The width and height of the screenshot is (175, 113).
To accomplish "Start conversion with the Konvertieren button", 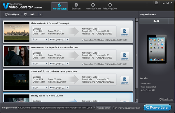I will click(x=157, y=107).
